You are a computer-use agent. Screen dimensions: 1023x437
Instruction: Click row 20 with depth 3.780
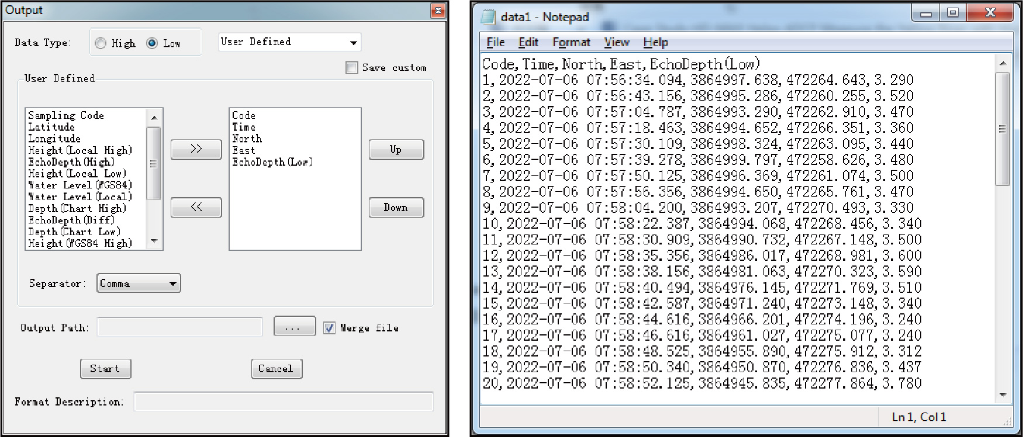(x=701, y=383)
